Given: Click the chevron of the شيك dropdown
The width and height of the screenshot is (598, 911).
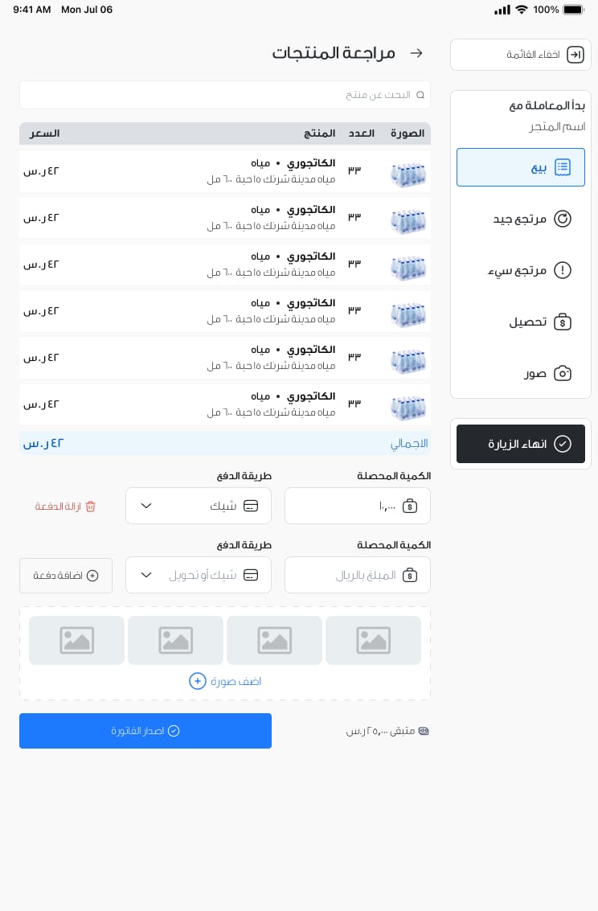Looking at the screenshot, I should pyautogui.click(x=146, y=506).
